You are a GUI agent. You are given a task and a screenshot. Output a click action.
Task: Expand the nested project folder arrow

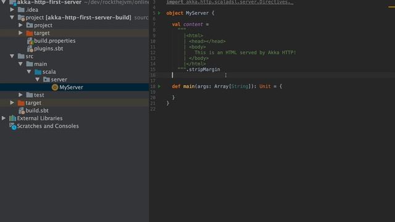(x=20, y=25)
